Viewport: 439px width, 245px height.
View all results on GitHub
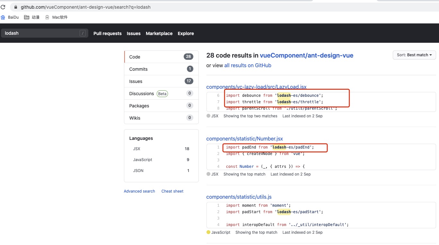click(x=248, y=65)
